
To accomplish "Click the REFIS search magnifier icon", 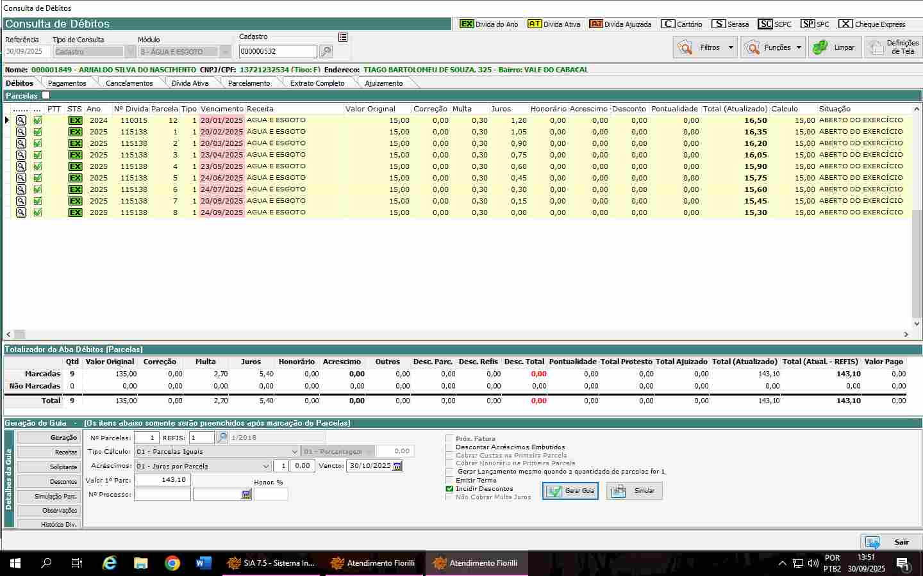I will tap(222, 438).
